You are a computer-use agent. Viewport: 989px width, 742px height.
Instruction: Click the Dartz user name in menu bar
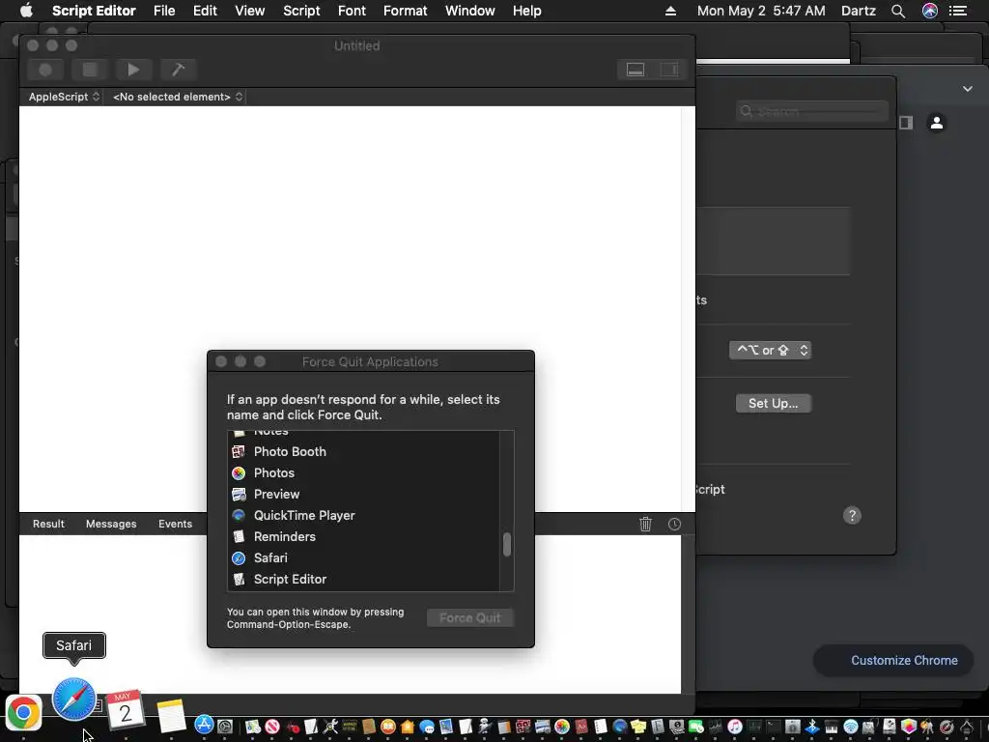[858, 11]
